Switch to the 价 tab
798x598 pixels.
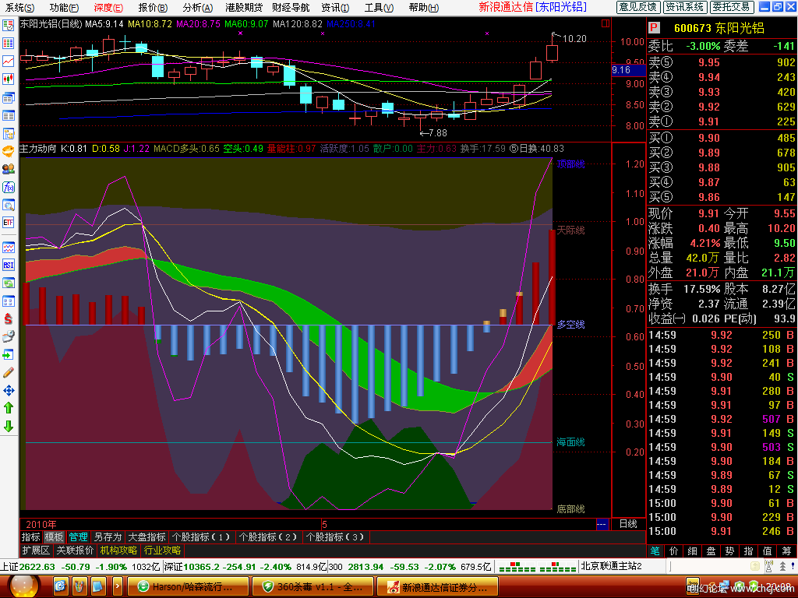coord(674,551)
